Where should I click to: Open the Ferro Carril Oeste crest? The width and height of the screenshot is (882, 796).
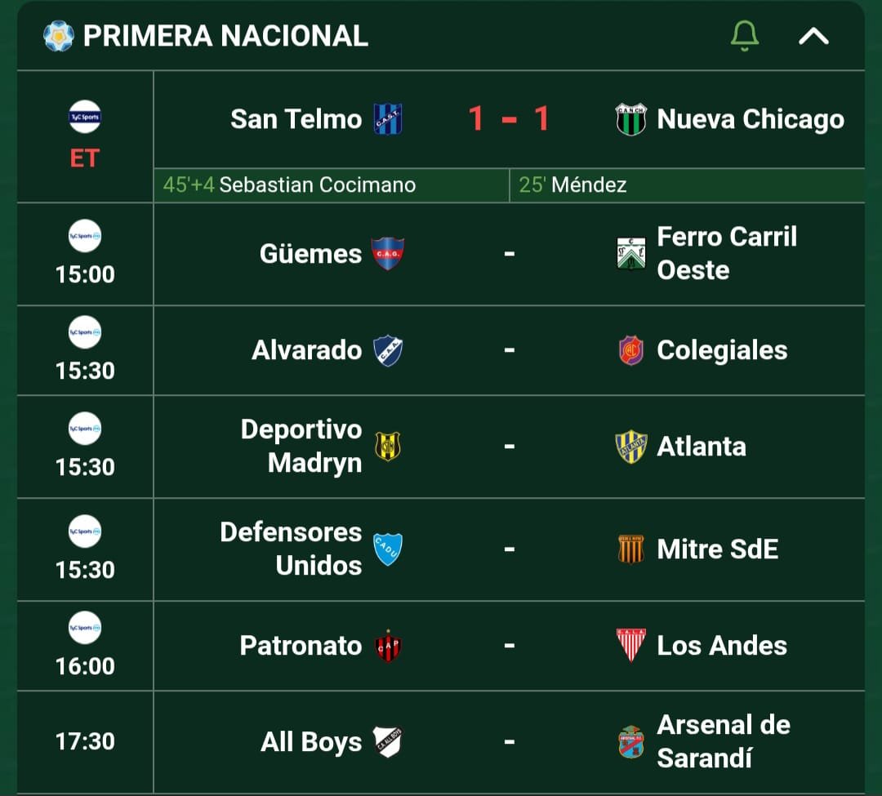pyautogui.click(x=630, y=254)
